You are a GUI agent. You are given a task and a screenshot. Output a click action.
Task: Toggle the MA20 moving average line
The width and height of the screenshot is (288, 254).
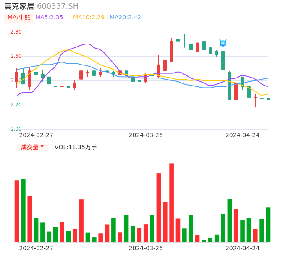(125, 18)
